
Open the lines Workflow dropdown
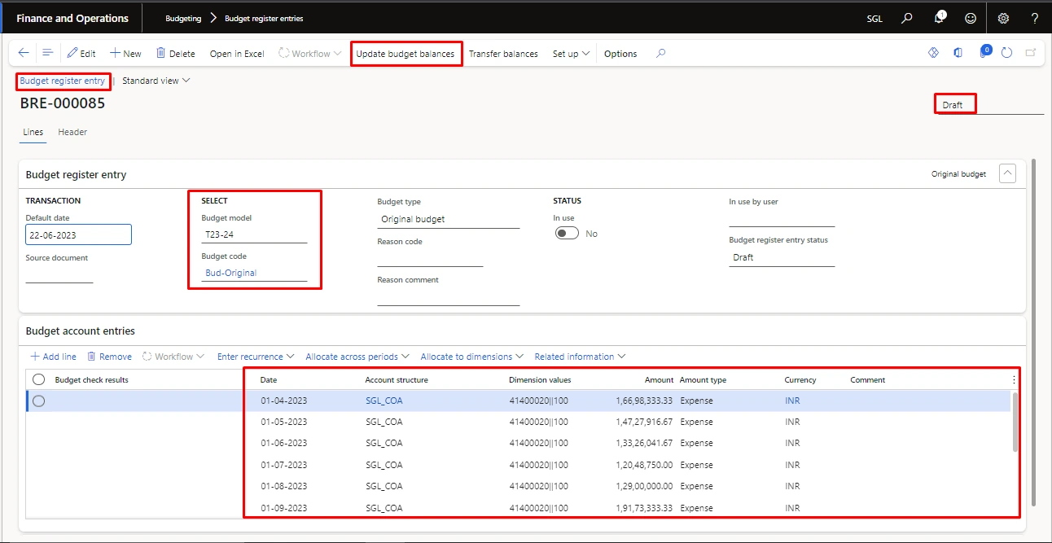pyautogui.click(x=173, y=357)
